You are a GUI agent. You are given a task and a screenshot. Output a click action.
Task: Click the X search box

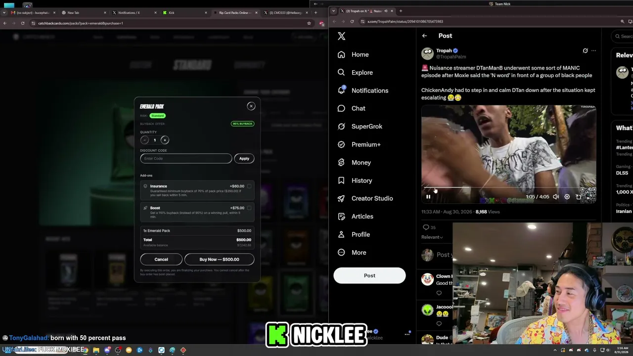point(623,36)
